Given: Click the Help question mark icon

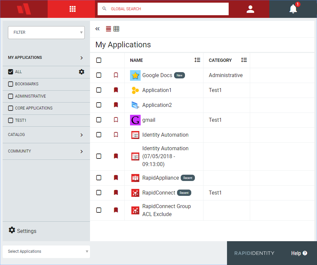Looking at the screenshot, I should pyautogui.click(x=305, y=253).
